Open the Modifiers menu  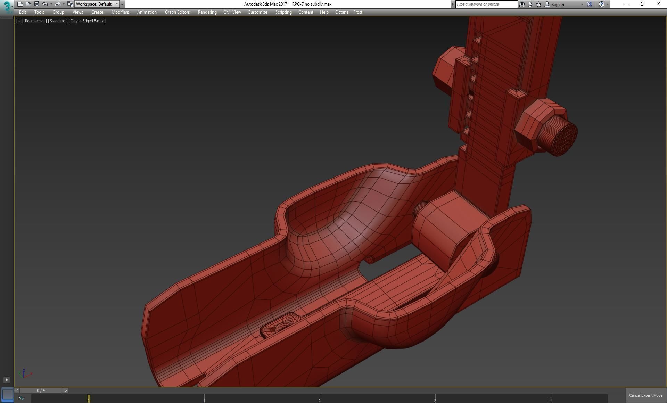click(120, 12)
